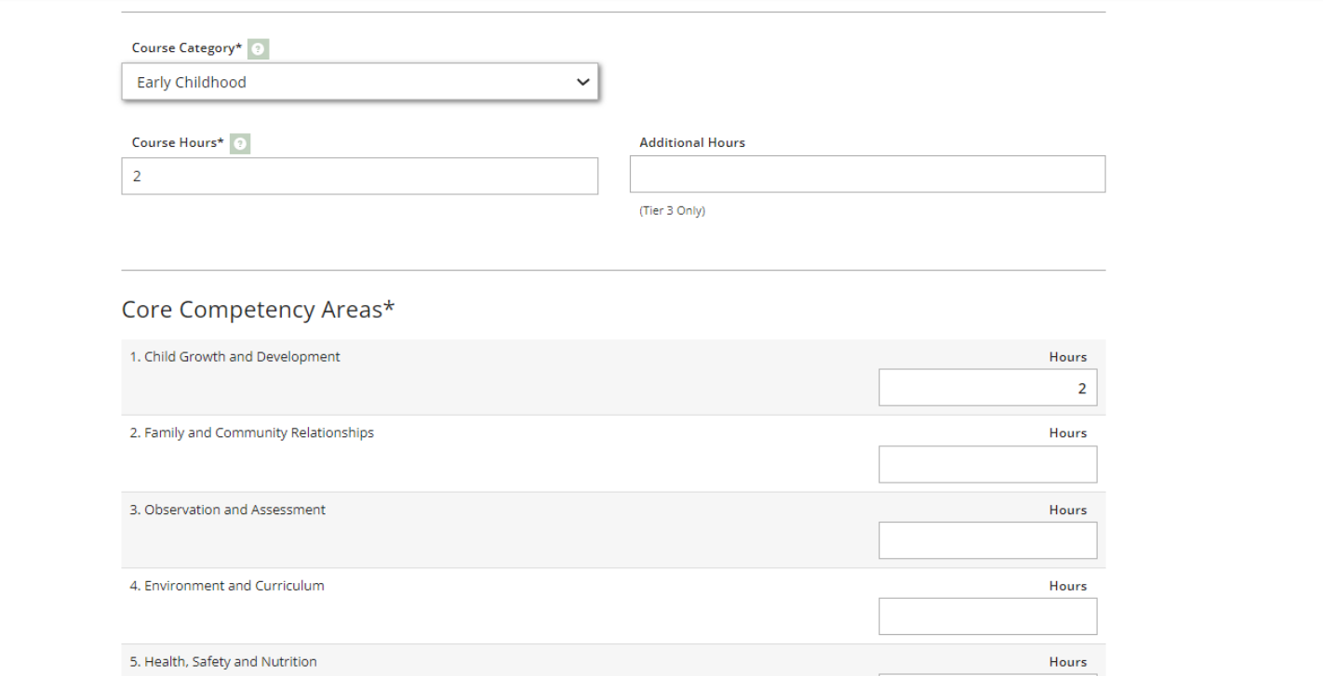The height and width of the screenshot is (676, 1323).
Task: Click the Additional Hours label
Action: [692, 143]
